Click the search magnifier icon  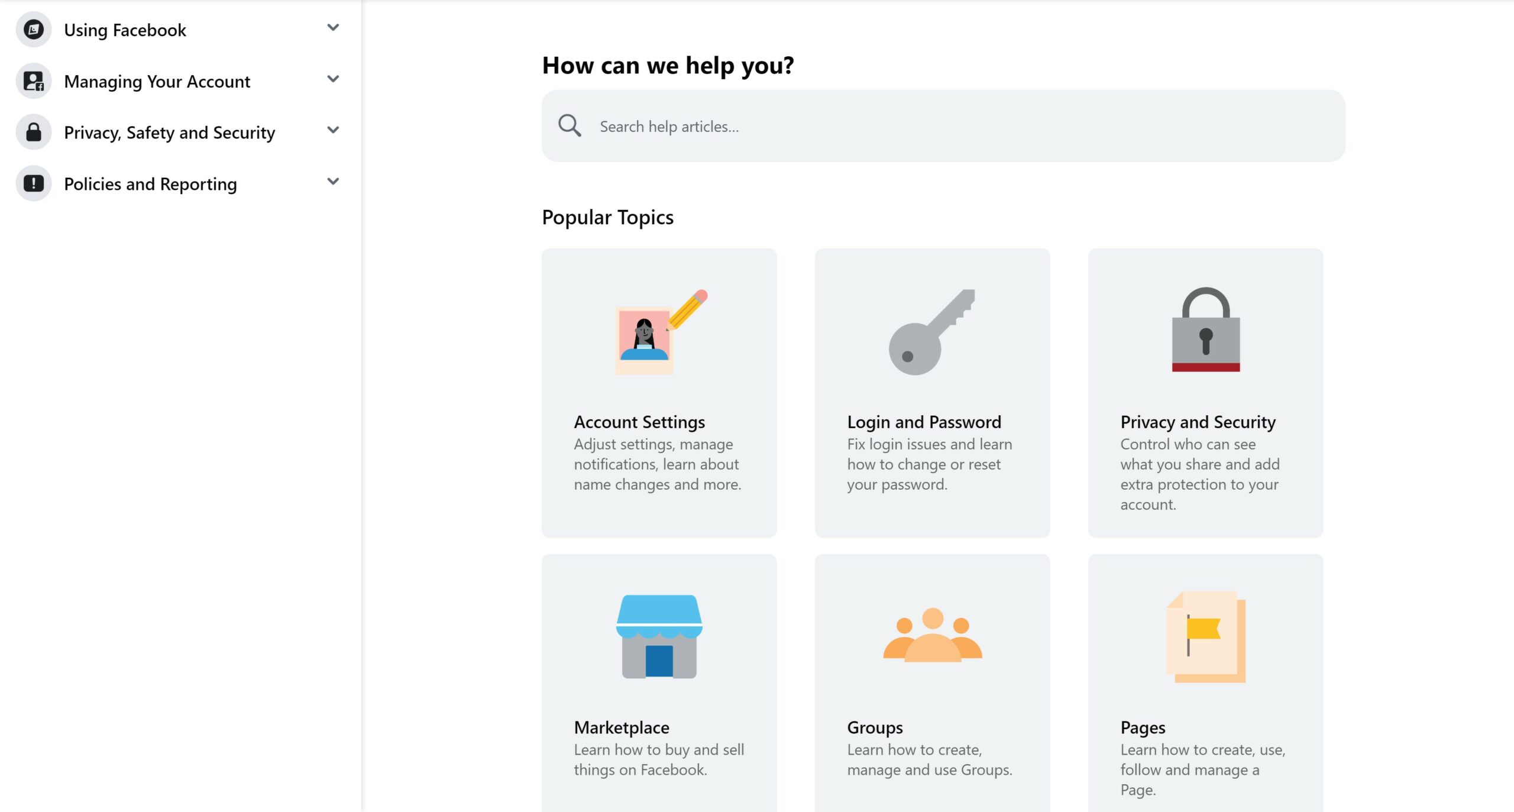(x=569, y=125)
